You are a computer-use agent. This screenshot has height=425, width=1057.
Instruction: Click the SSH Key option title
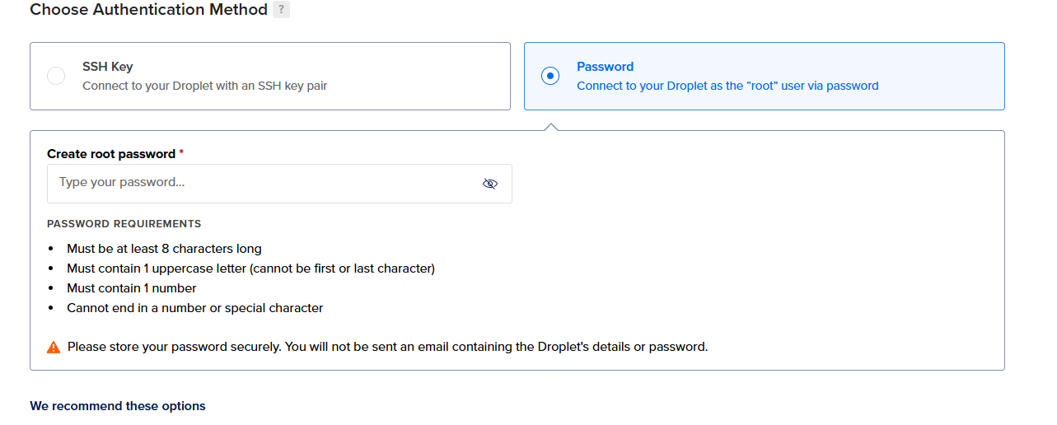pos(107,67)
